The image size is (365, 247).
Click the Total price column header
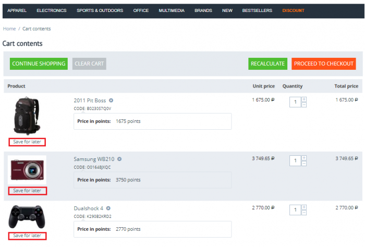click(x=346, y=87)
